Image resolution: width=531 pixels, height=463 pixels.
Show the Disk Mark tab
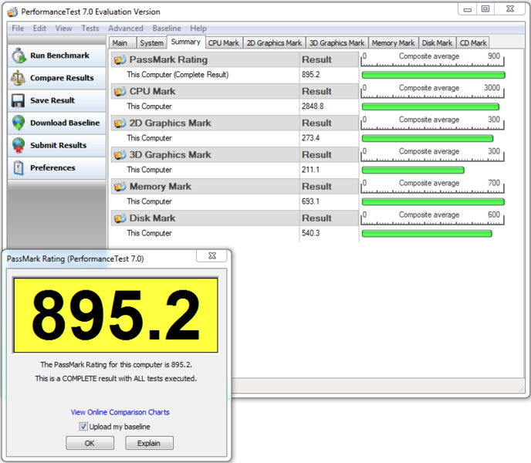pyautogui.click(x=437, y=43)
